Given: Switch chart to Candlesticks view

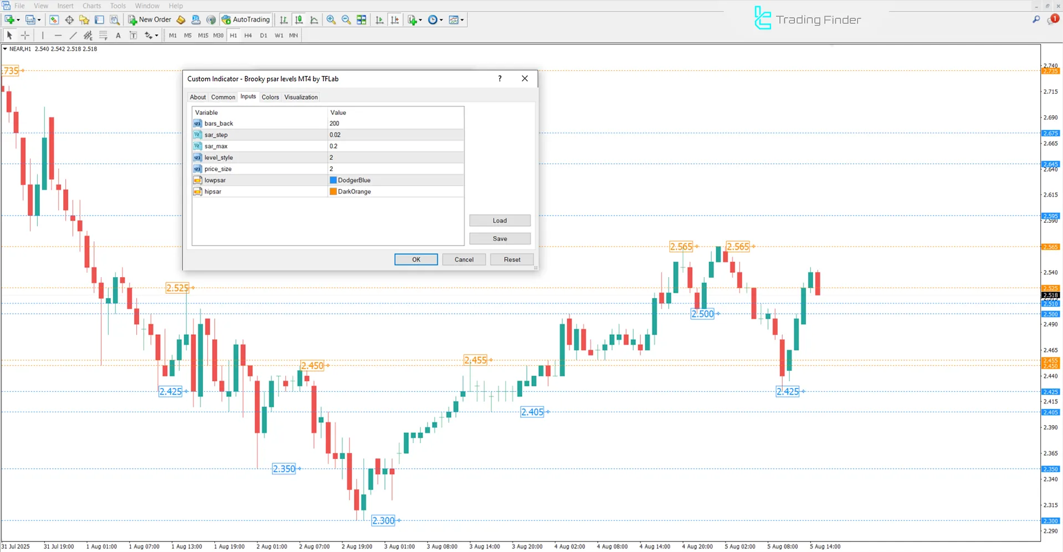Looking at the screenshot, I should (x=299, y=19).
